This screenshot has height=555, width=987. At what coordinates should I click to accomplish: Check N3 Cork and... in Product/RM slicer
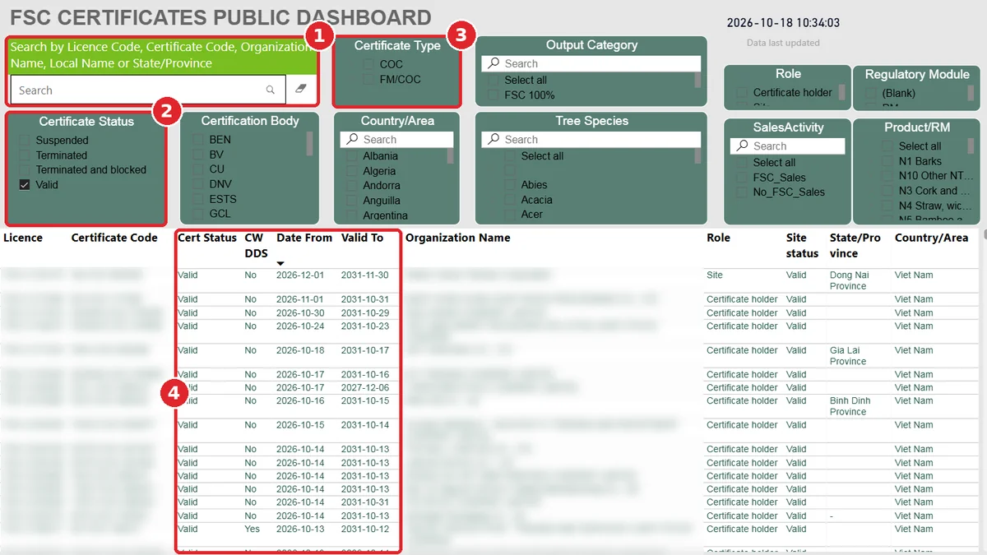click(887, 191)
